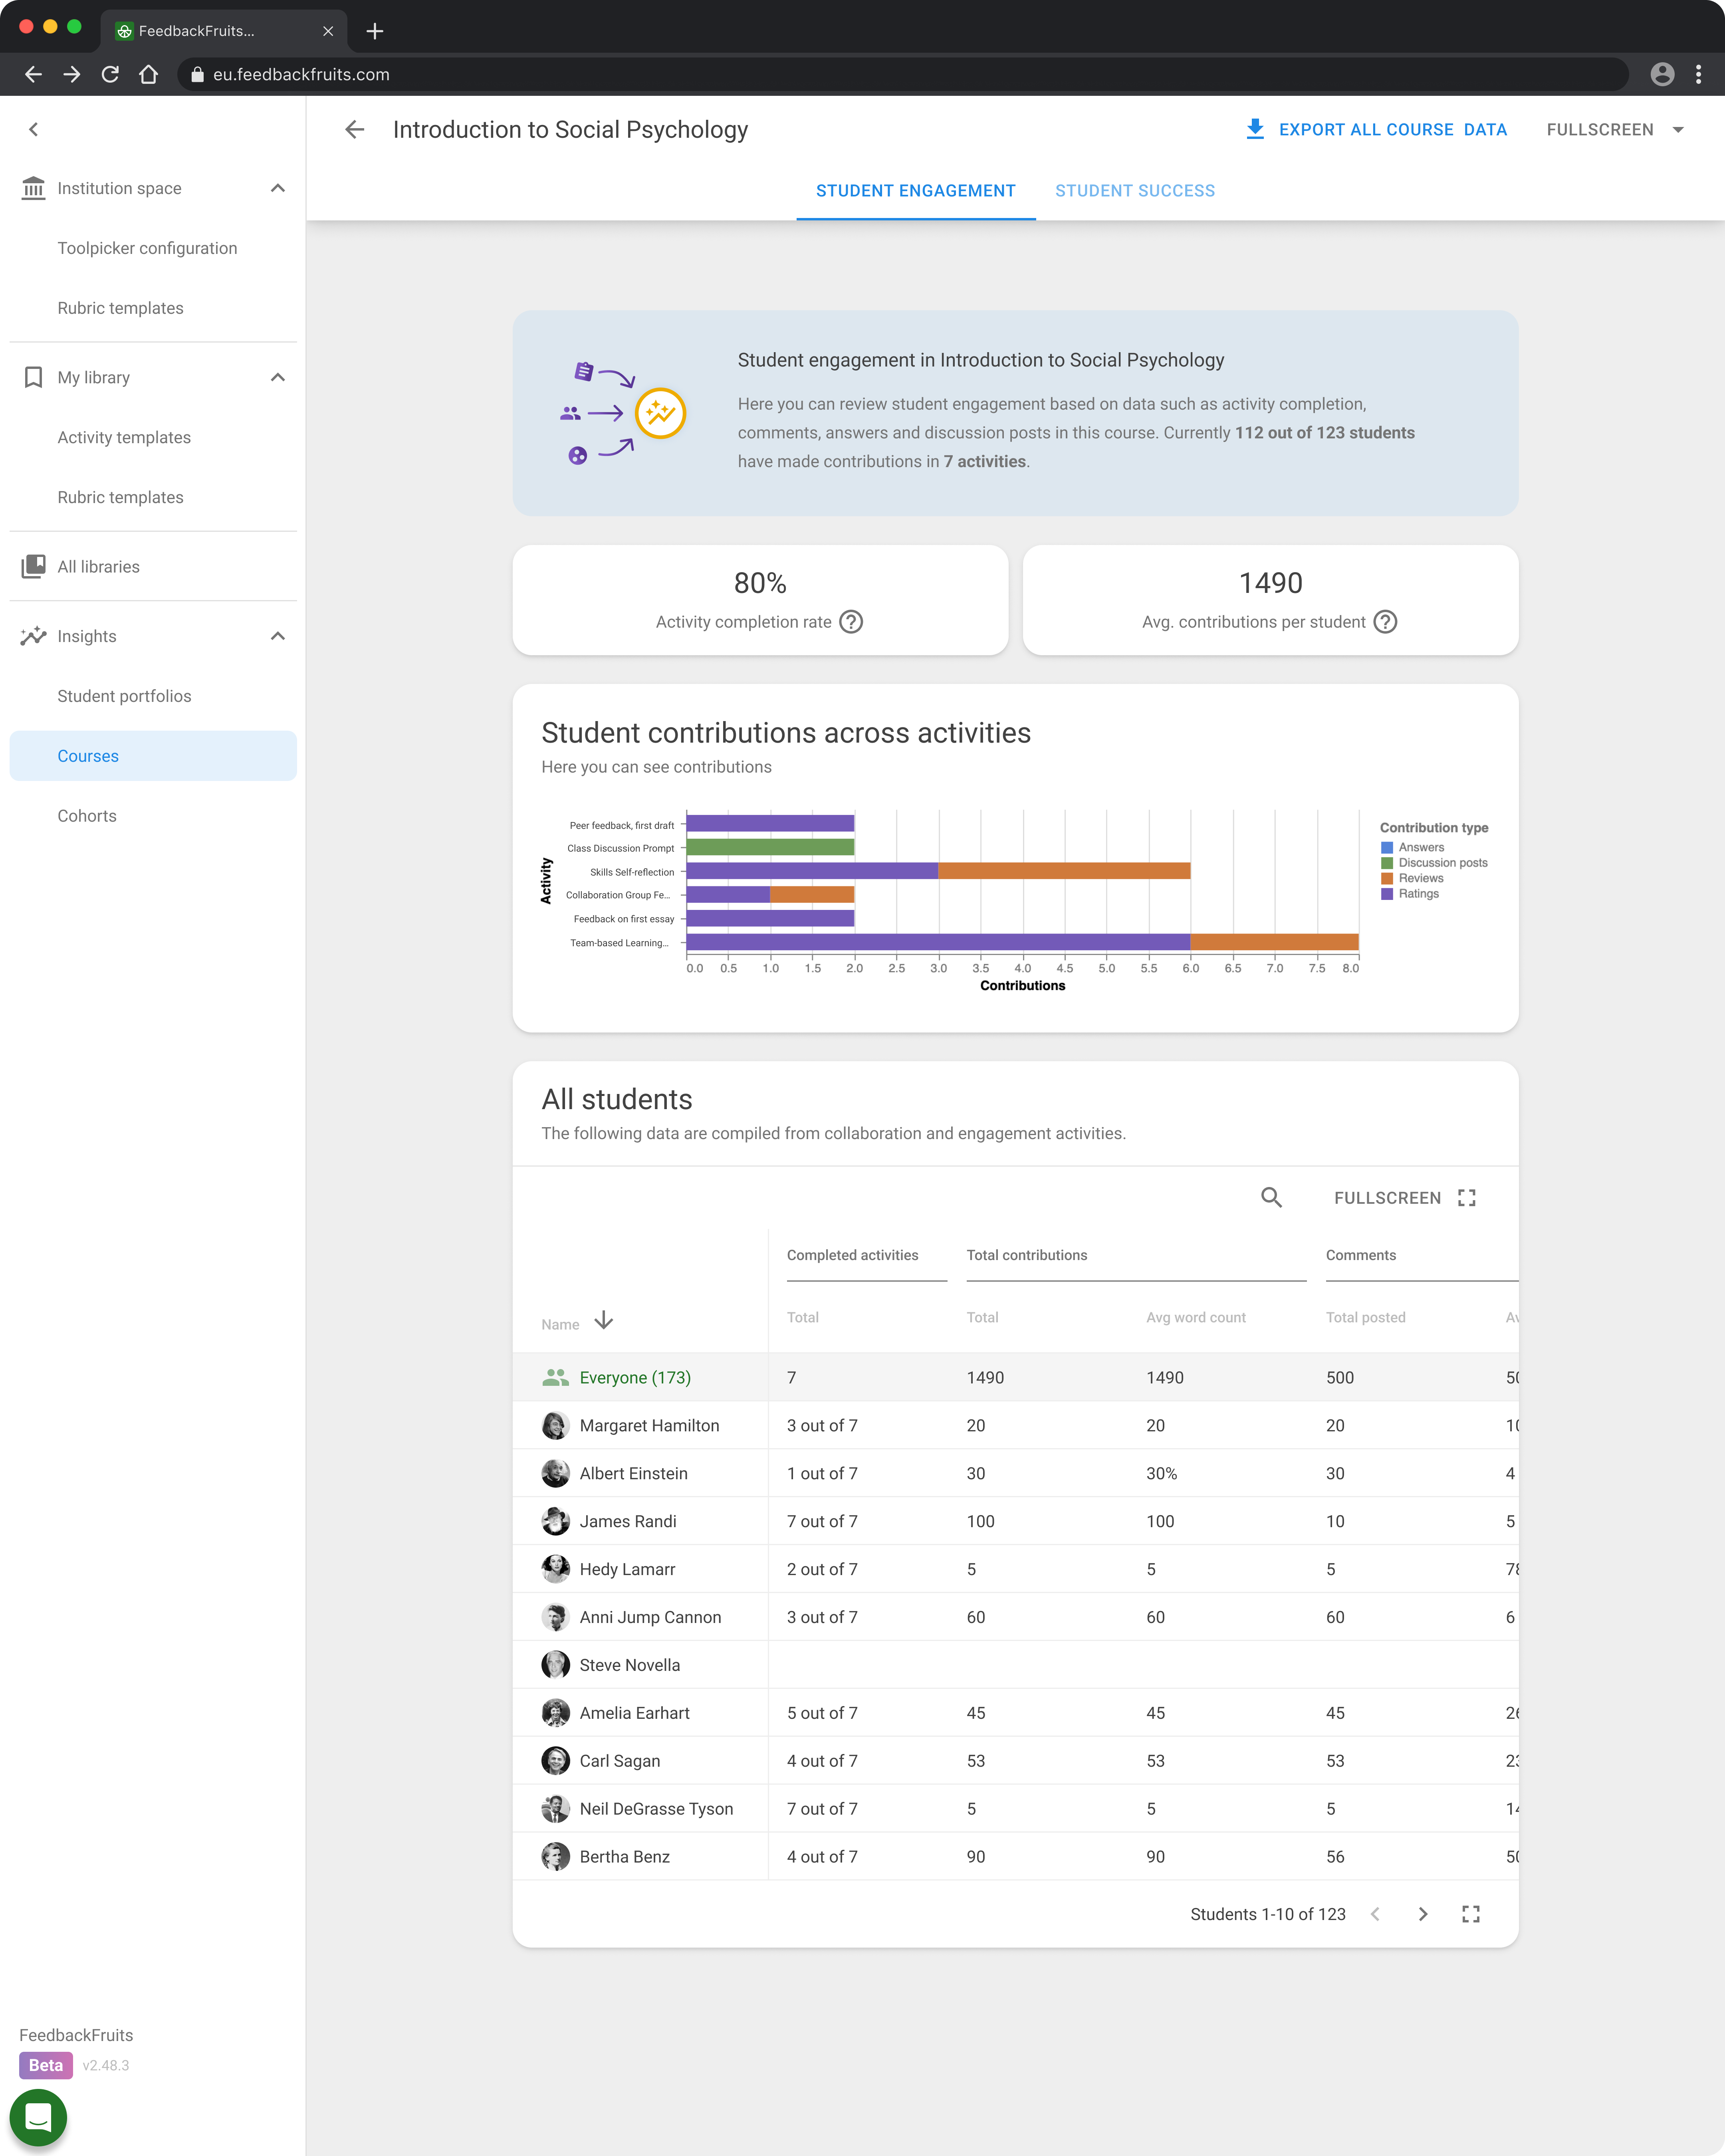
Task: Open Activity templates
Action: [x=124, y=437]
